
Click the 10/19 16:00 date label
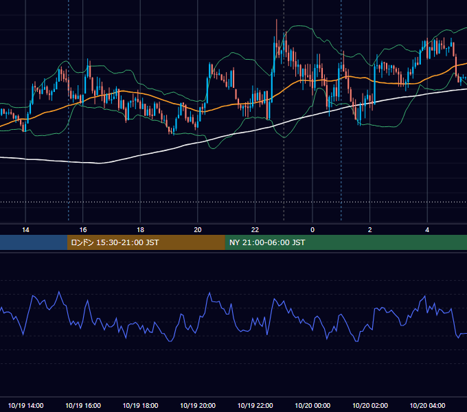click(x=83, y=405)
